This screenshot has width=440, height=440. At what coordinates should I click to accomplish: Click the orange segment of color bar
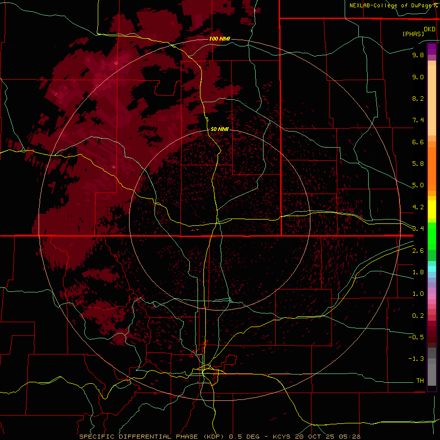click(x=432, y=168)
